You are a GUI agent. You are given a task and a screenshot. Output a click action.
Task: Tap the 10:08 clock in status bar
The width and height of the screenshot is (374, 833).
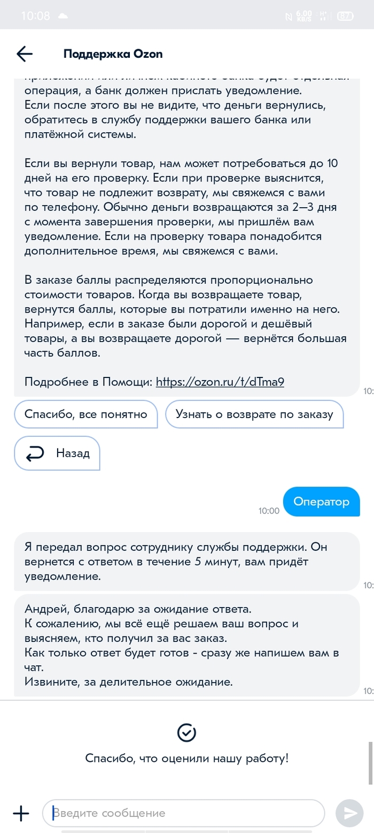point(35,16)
